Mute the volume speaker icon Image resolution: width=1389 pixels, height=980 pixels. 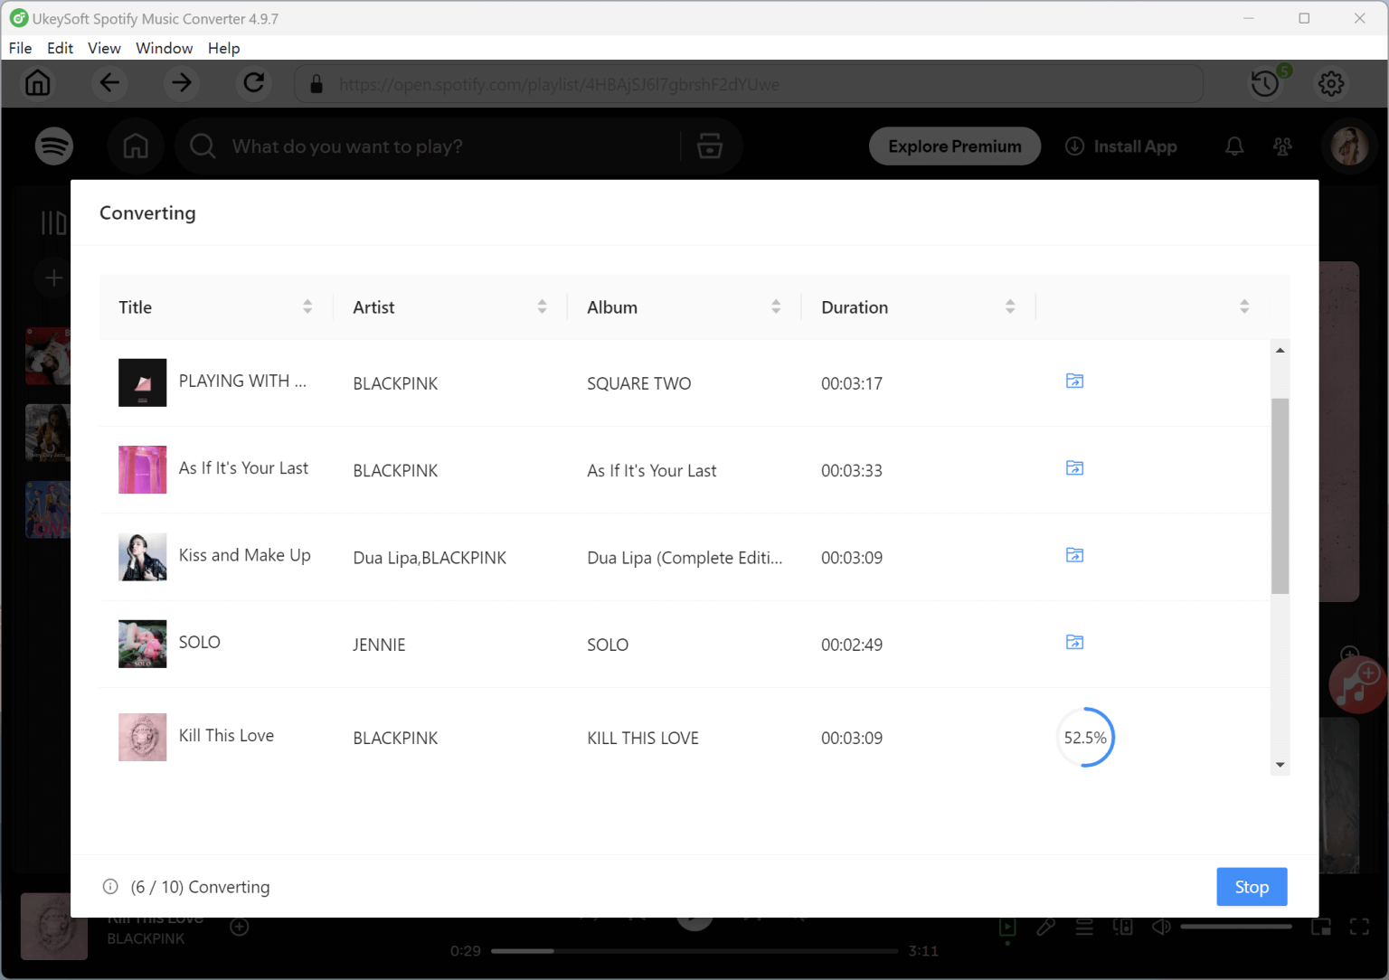tap(1161, 927)
